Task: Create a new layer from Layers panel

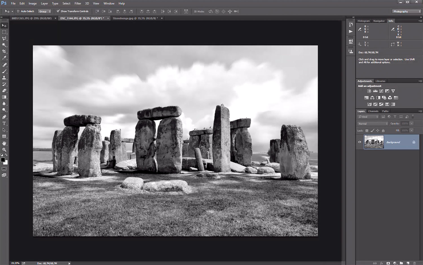Action: (x=408, y=263)
